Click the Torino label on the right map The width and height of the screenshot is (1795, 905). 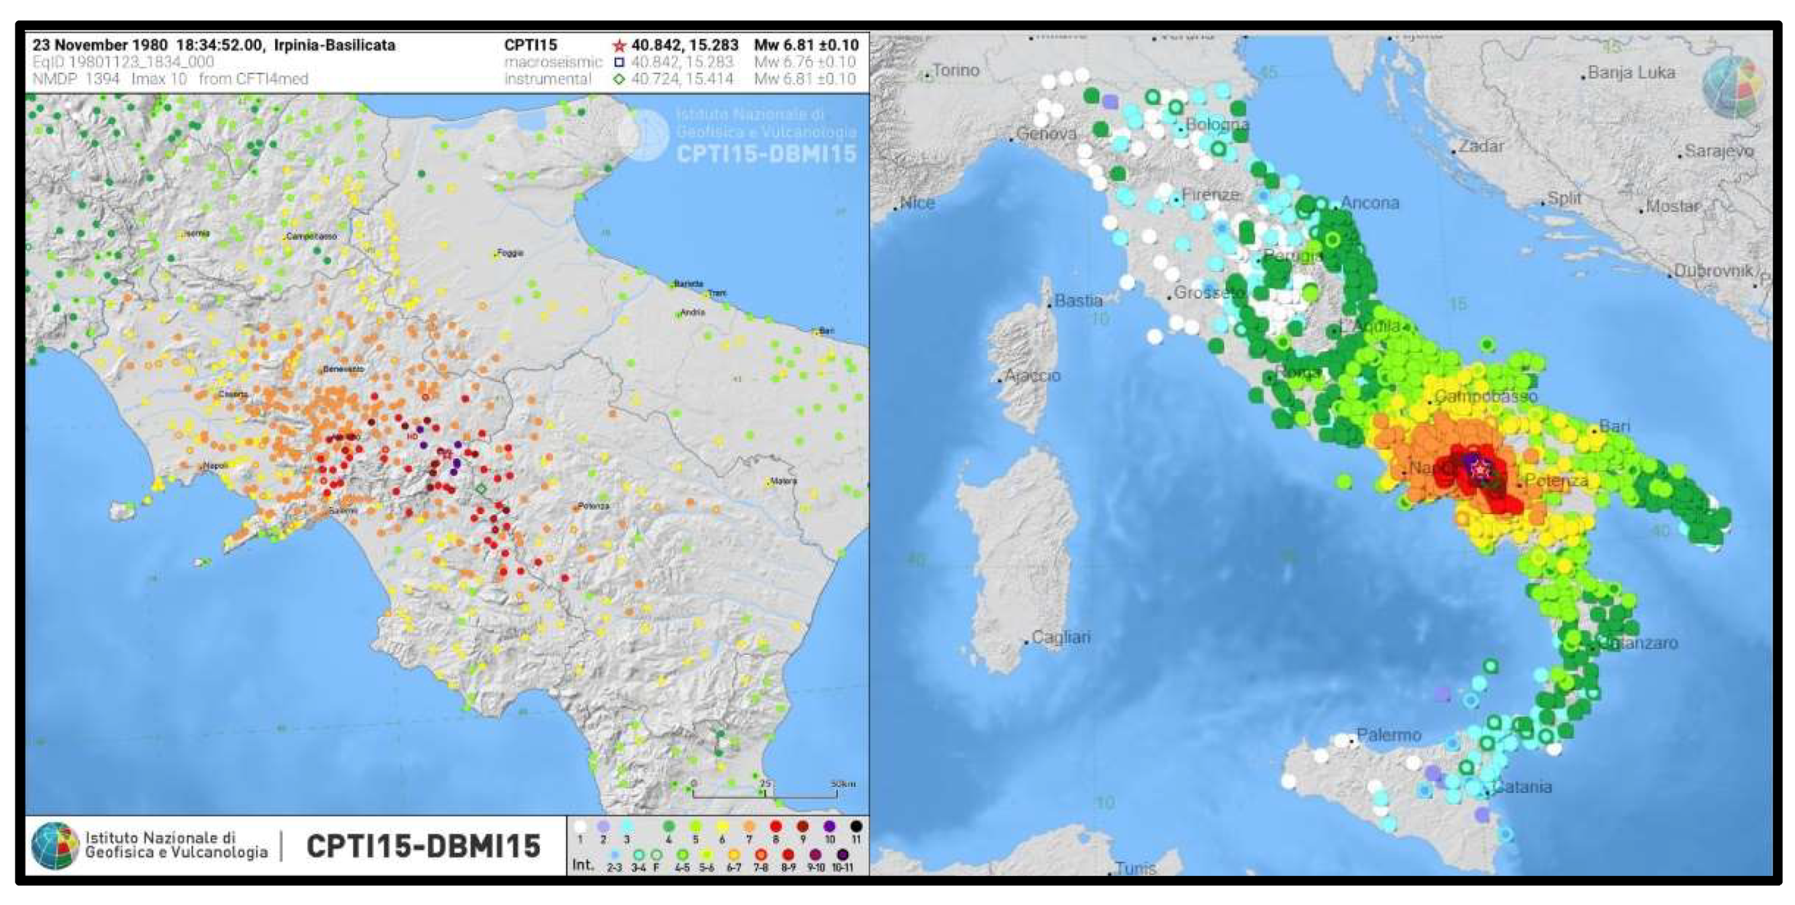[955, 69]
